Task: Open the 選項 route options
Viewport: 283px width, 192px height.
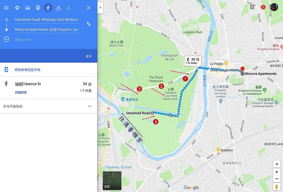Action: coord(88,56)
